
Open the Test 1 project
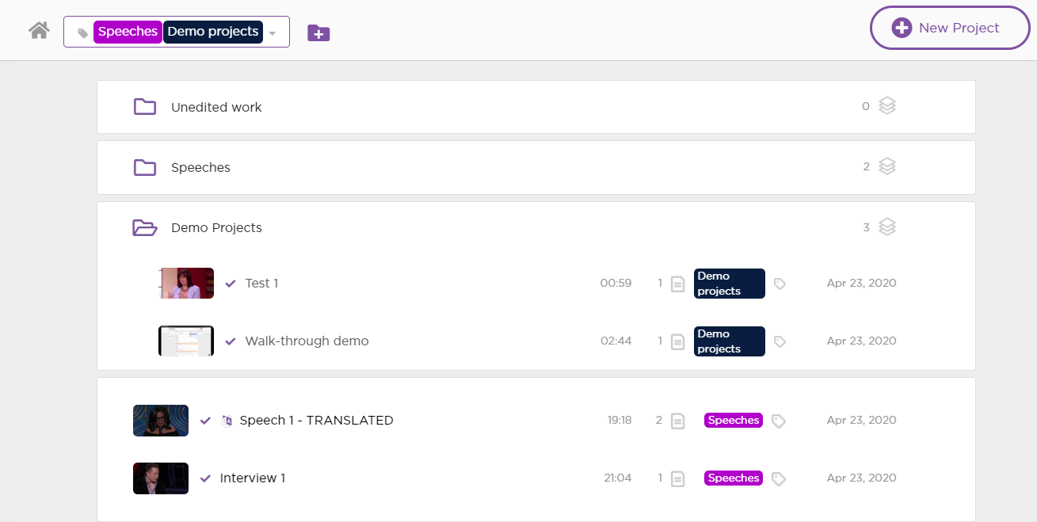261,283
